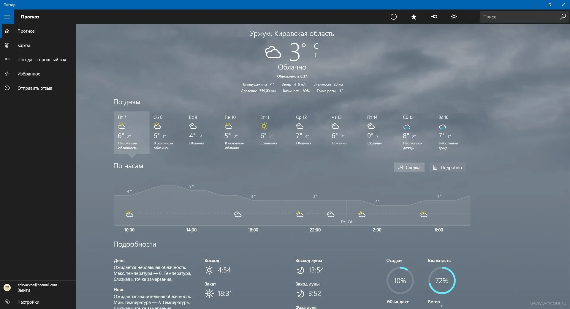The width and height of the screenshot is (570, 309).
Task: Switch hourly view to Подробно
Action: [x=448, y=167]
